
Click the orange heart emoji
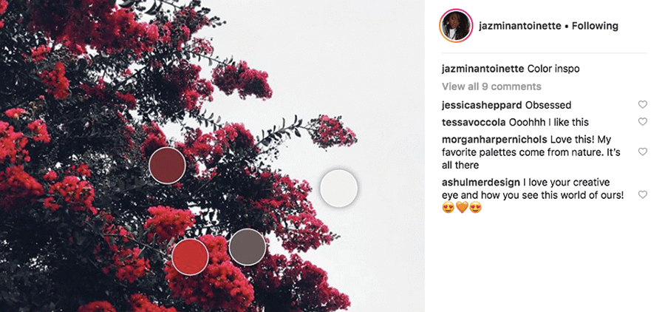[x=462, y=208]
